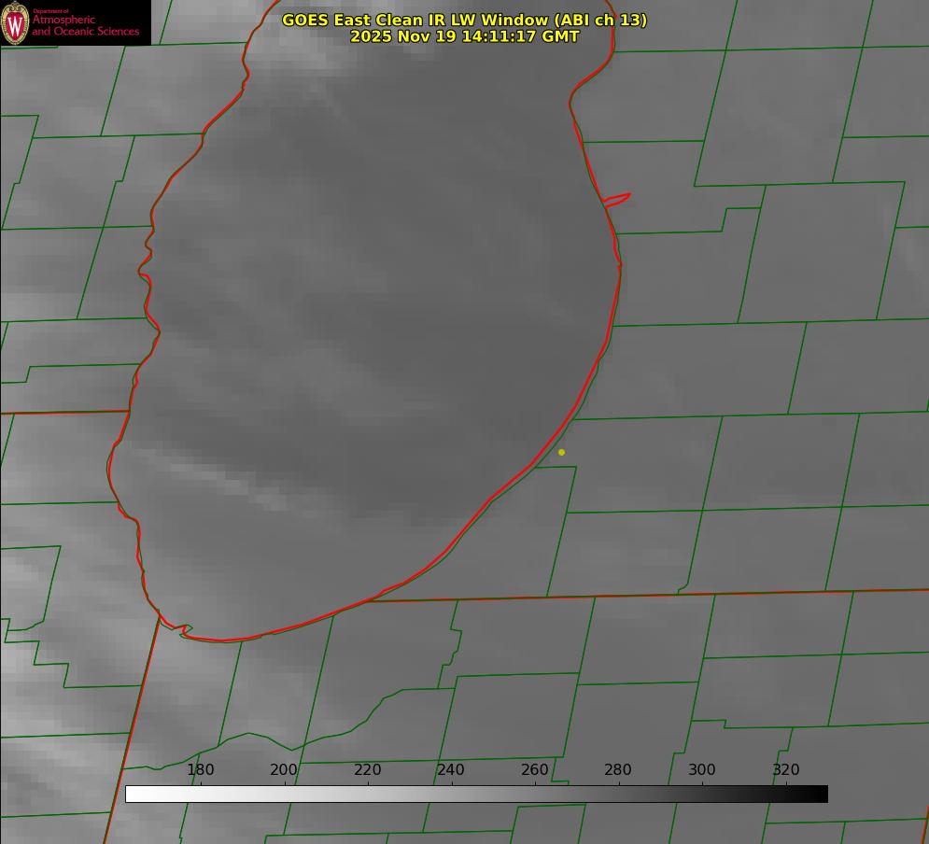Click the 200 colorbar tick label
Viewport: 929px width, 844px height.
284,770
